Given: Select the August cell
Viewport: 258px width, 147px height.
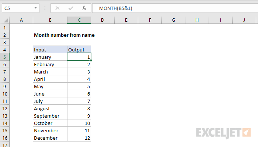Looking at the screenshot, I should point(50,108).
